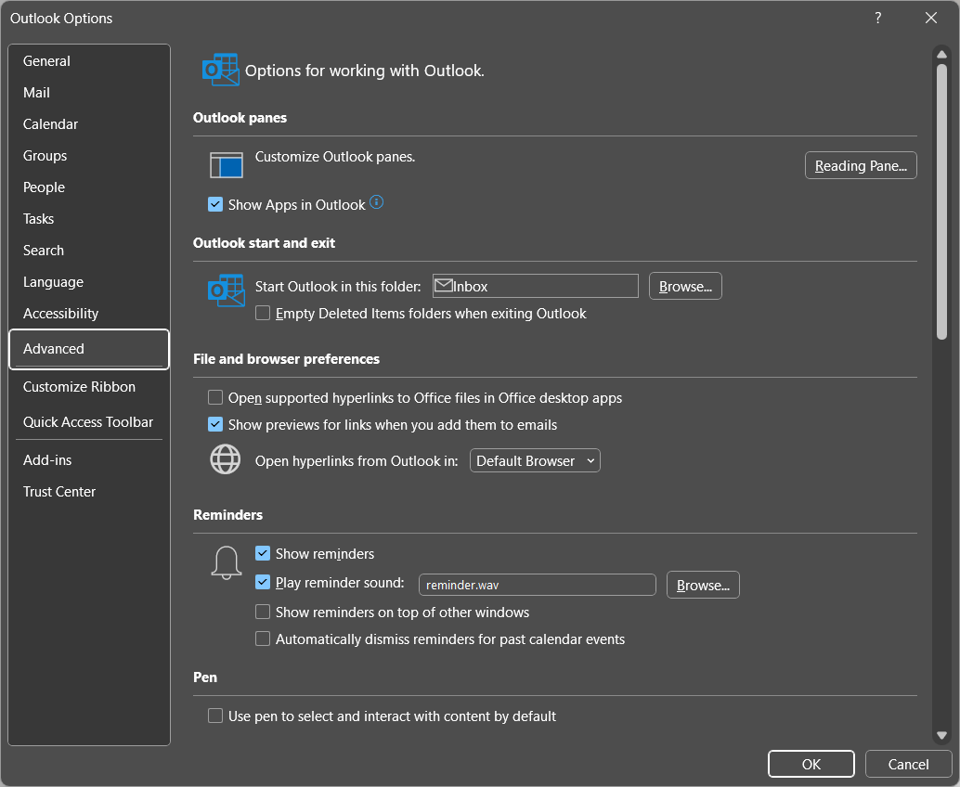Click the reminder.wav sound file field

point(537,585)
